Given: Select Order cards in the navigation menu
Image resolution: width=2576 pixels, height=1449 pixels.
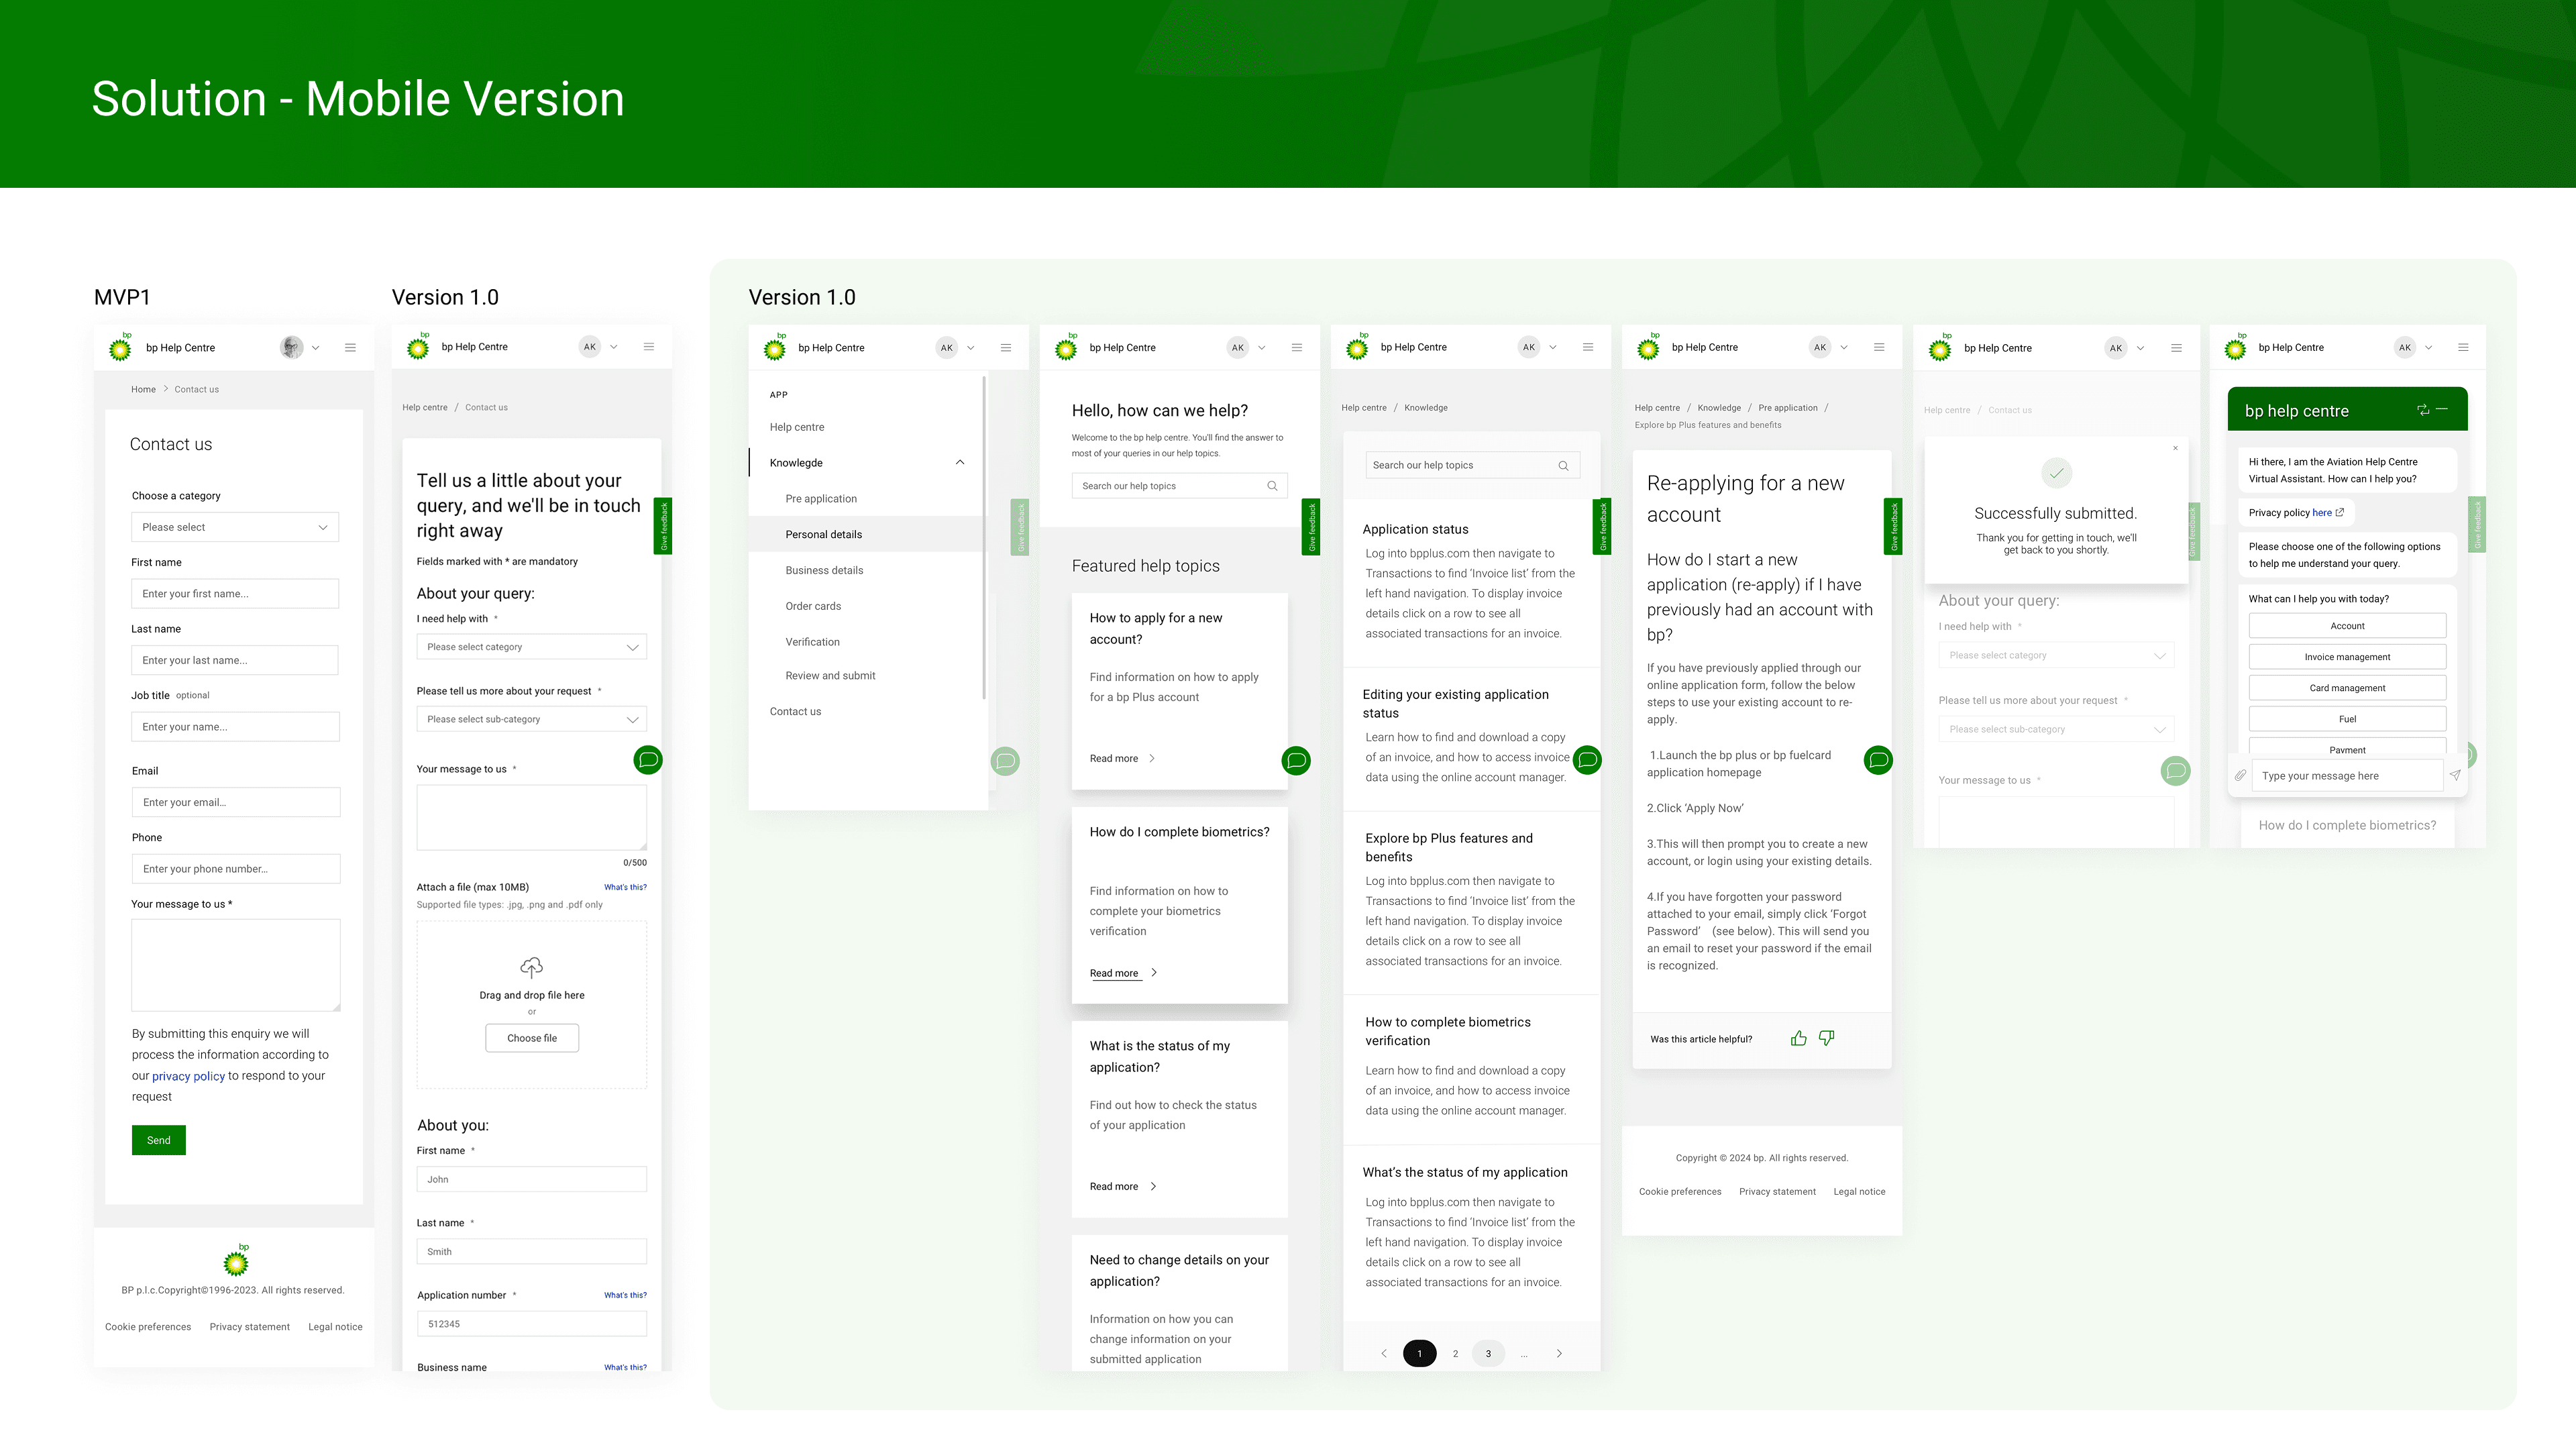Looking at the screenshot, I should pyautogui.click(x=813, y=606).
